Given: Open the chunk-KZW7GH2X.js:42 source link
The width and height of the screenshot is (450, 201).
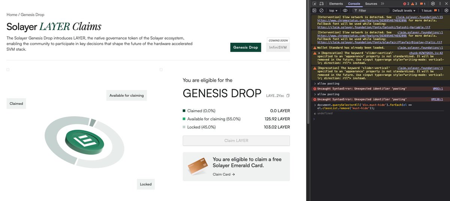Looking at the screenshot, I should click(426, 53).
